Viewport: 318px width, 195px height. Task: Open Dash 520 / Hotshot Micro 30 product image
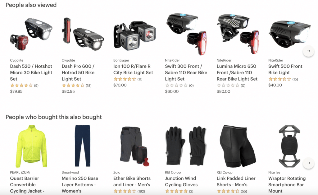(31, 34)
